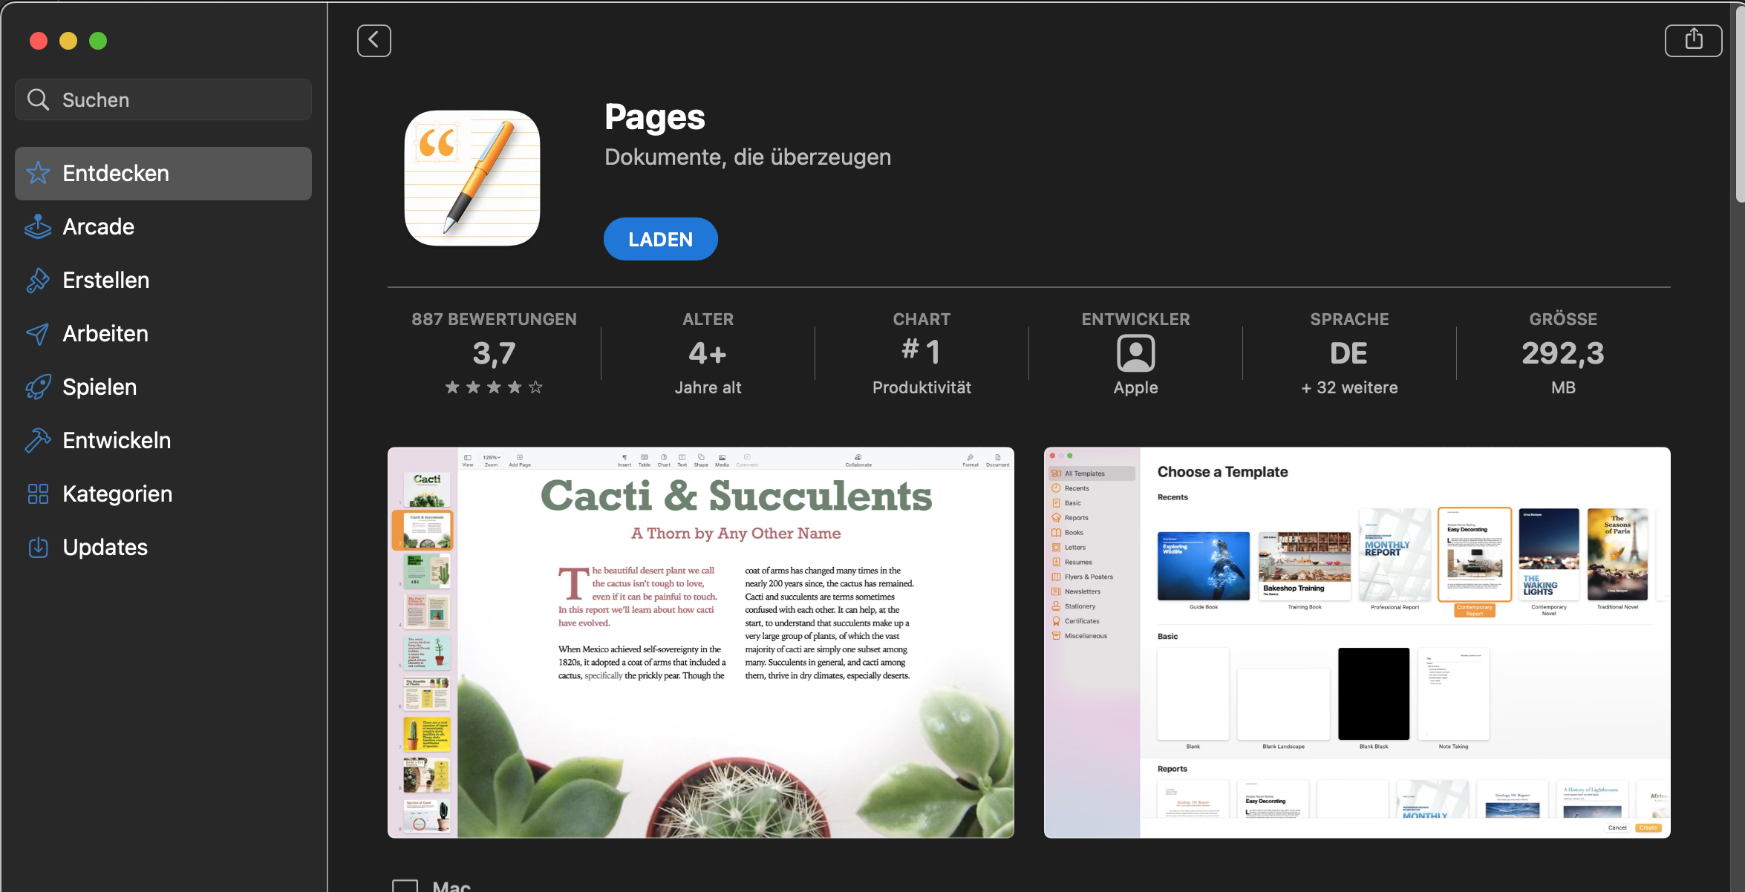This screenshot has width=1745, height=892.
Task: Click the Arbeiten paper plane icon
Action: point(38,333)
